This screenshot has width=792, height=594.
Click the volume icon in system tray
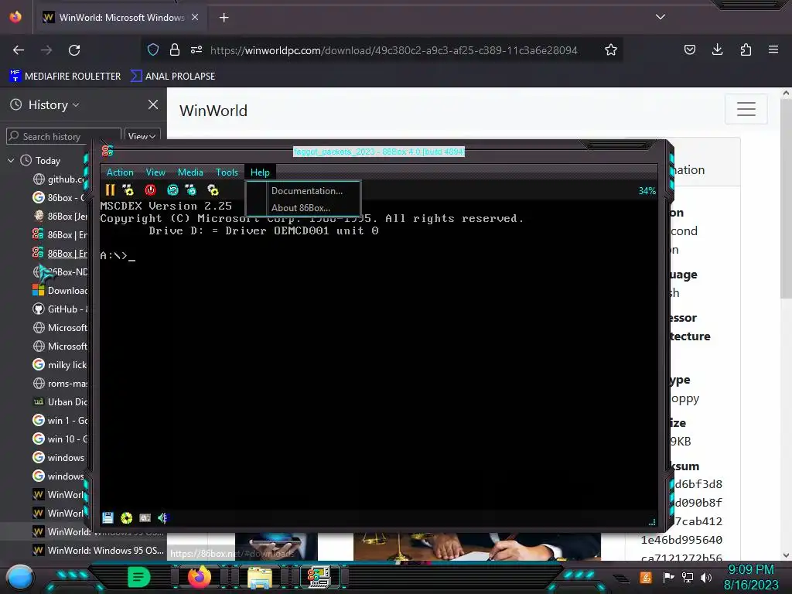705,577
